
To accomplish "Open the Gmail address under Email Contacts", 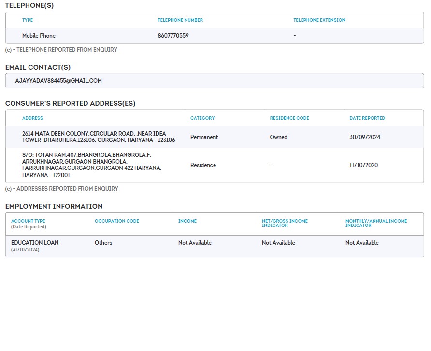I will (58, 81).
